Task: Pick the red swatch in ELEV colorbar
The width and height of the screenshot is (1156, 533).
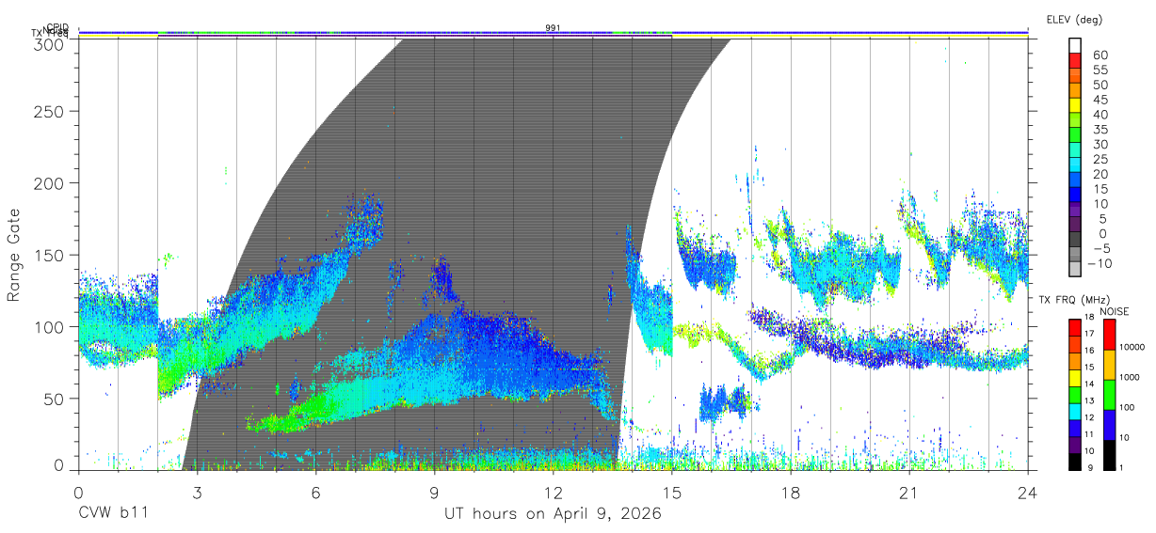Action: [1074, 60]
